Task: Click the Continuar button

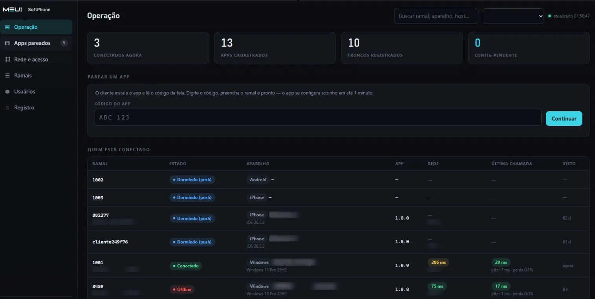Action: (564, 118)
